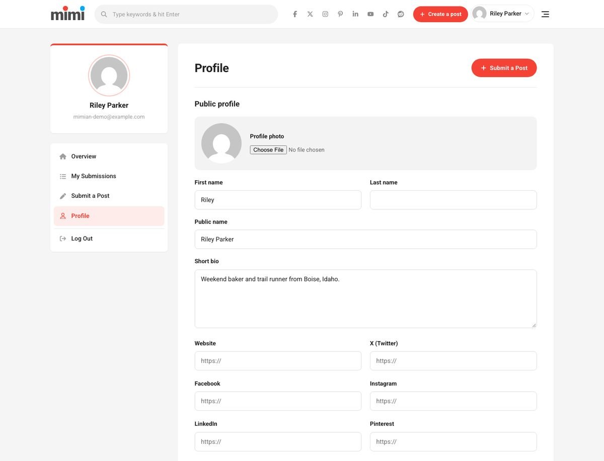Click the exit icon beside Log Out
The image size is (604, 461).
tap(63, 239)
